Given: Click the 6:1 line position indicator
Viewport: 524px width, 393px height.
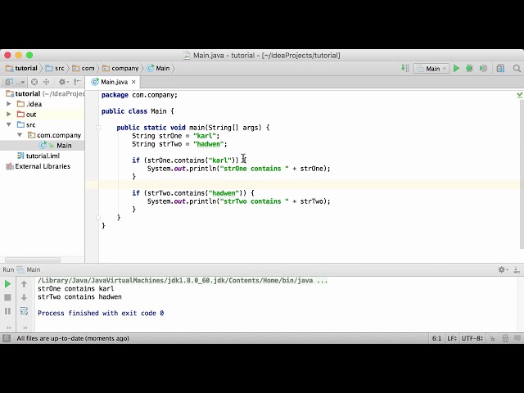Looking at the screenshot, I should pos(436,338).
